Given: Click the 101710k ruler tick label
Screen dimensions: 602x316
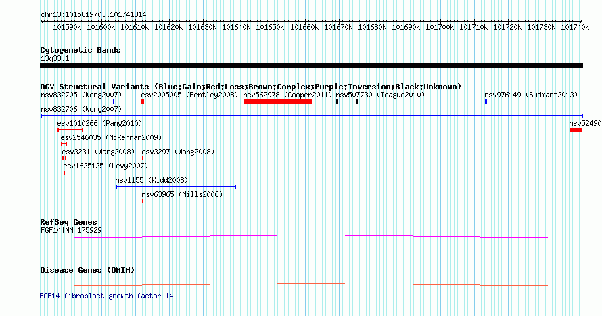Looking at the screenshot, I should click(x=473, y=27).
